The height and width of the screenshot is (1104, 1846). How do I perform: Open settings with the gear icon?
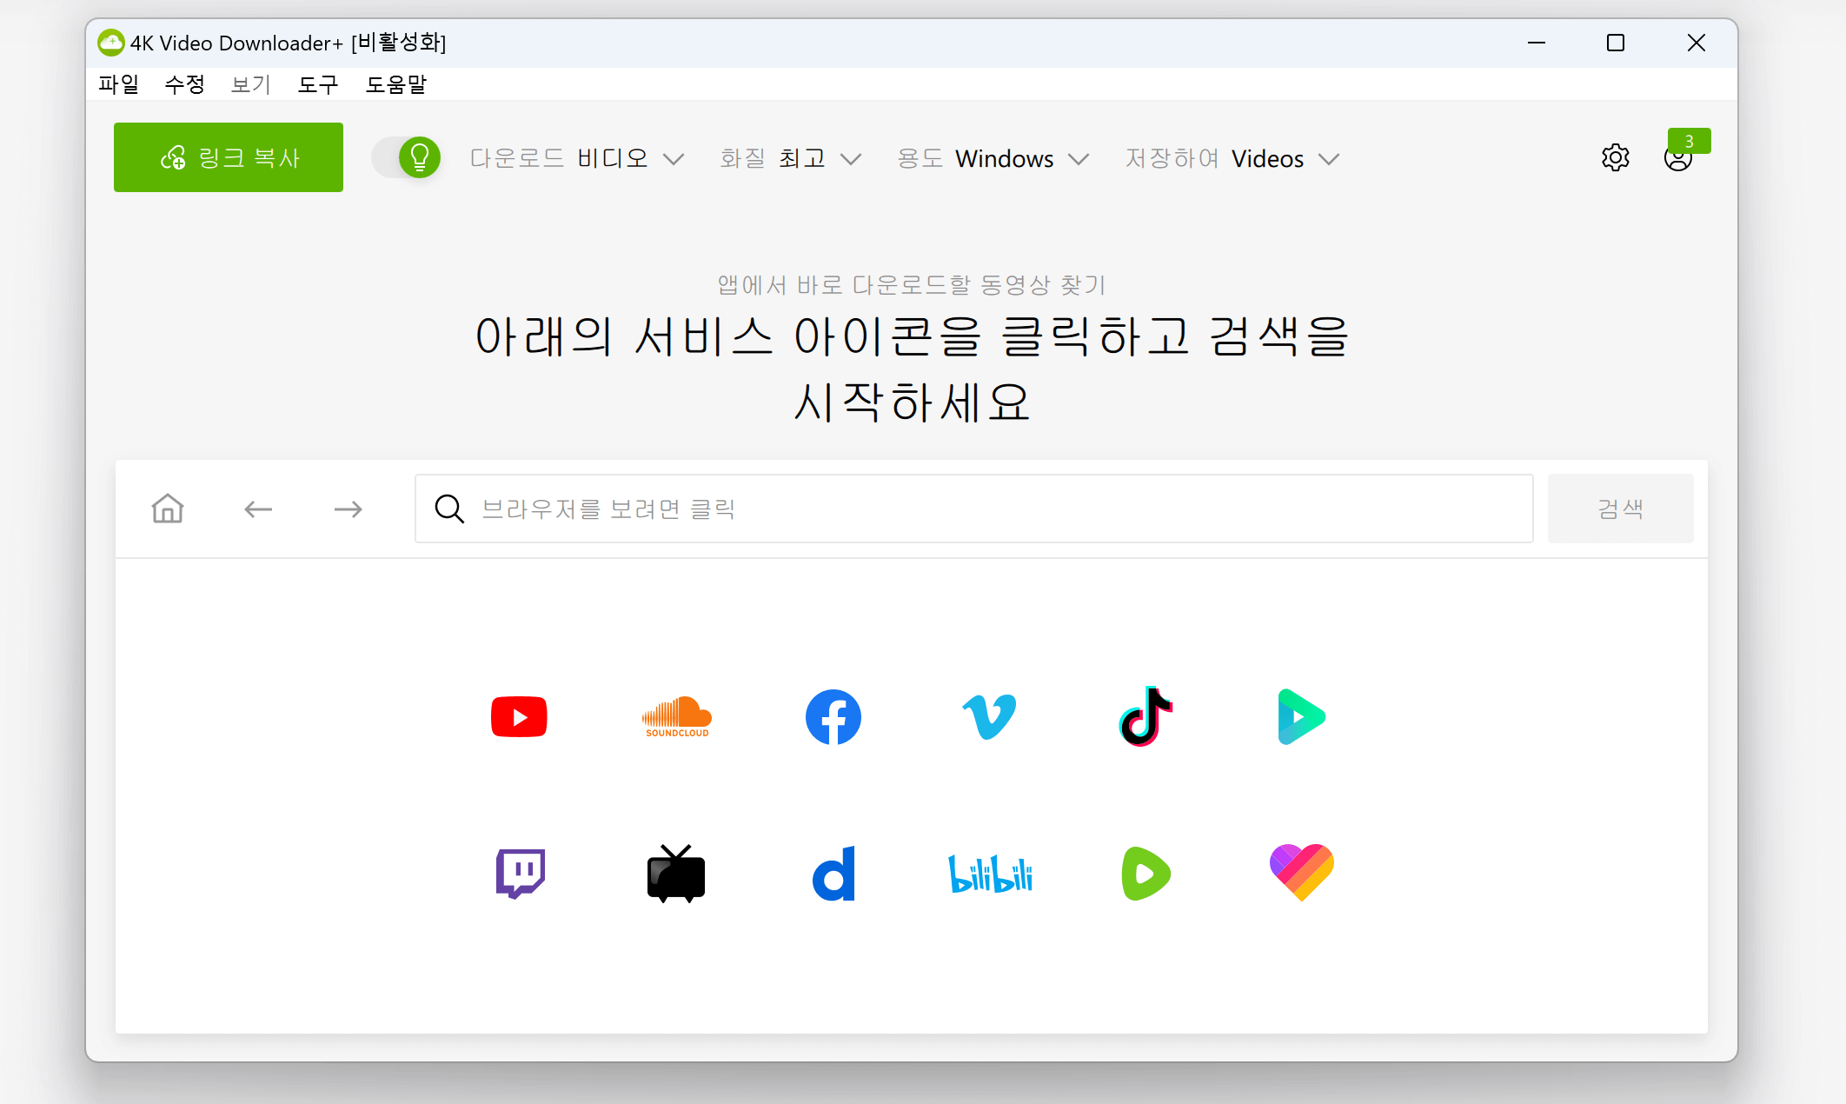(1615, 158)
